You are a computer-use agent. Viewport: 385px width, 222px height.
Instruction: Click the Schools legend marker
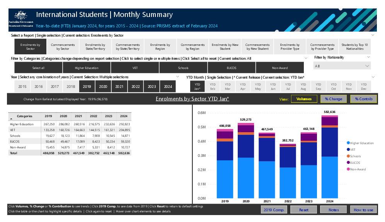point(349,156)
